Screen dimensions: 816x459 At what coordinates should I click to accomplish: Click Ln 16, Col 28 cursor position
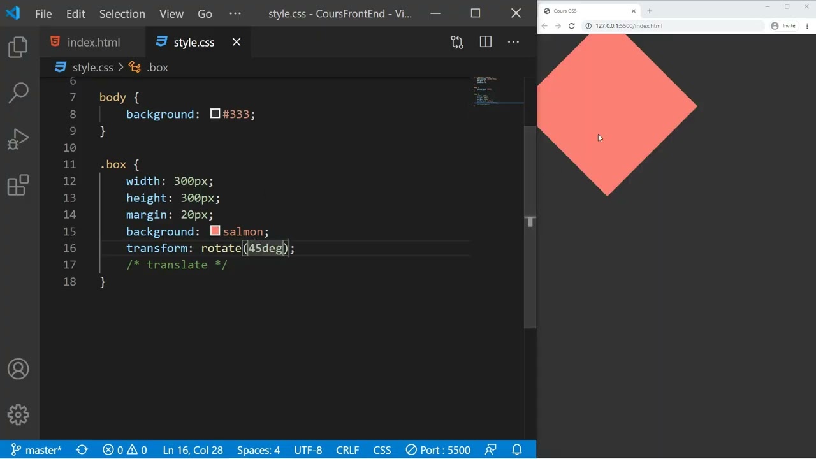[193, 450]
